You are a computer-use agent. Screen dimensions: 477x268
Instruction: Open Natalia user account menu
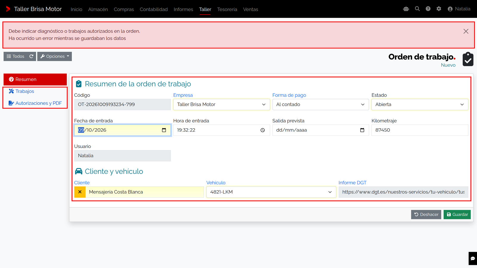point(459,9)
